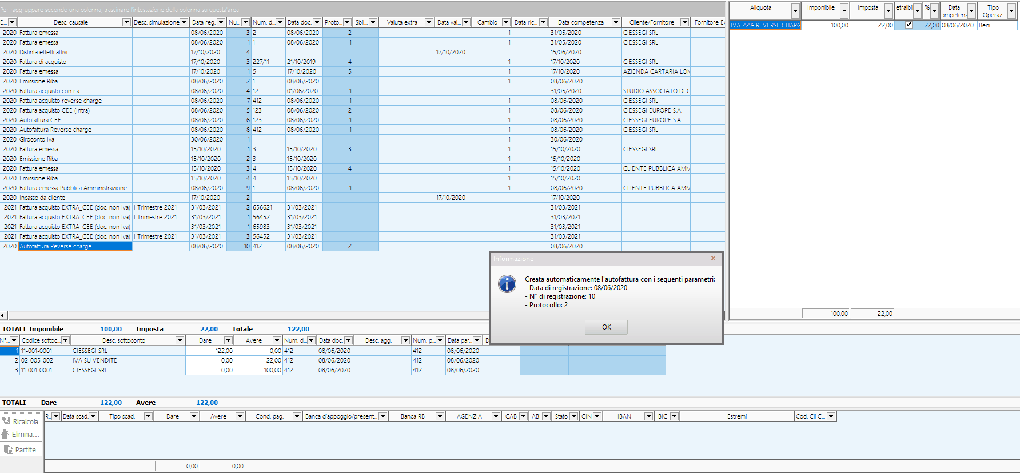Screen dimensions: 1020x474
Task: Open the Desc. causale column filter dropdown
Action: coord(126,22)
